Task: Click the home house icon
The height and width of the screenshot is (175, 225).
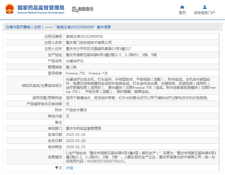Action: pos(182,7)
